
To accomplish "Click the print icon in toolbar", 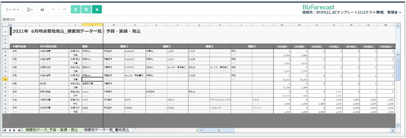I will (42, 10).
